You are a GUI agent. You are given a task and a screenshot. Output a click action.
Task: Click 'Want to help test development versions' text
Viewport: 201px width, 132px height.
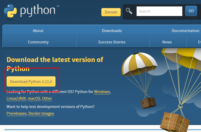click(x=50, y=107)
